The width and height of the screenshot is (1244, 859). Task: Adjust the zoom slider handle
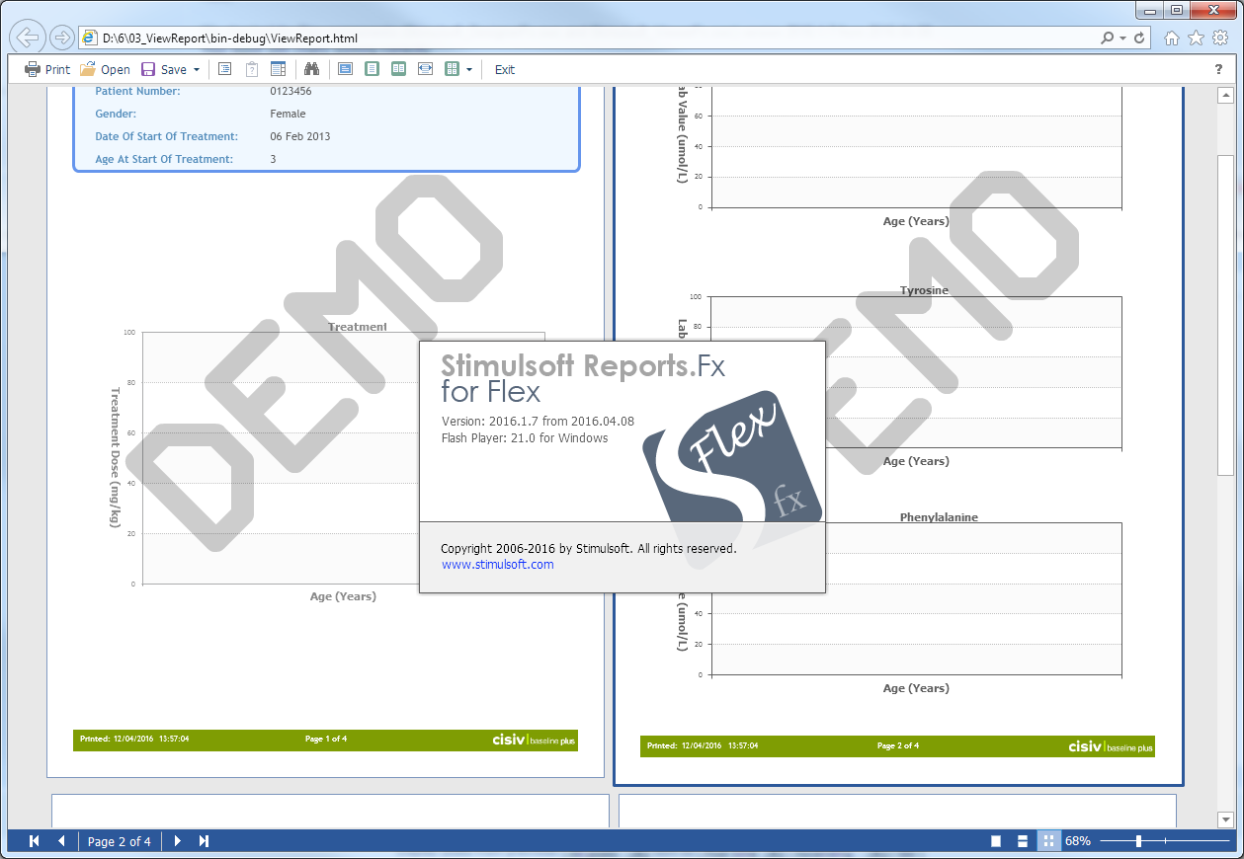1139,841
